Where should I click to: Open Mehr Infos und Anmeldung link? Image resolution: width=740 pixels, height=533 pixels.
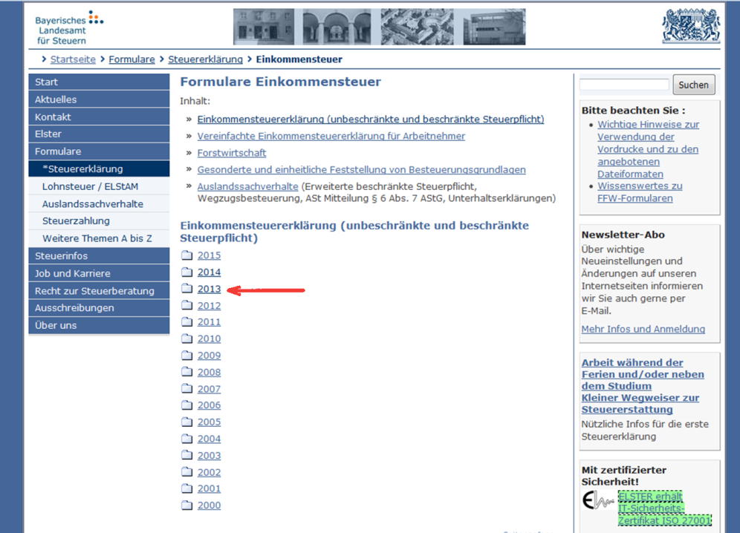(643, 330)
